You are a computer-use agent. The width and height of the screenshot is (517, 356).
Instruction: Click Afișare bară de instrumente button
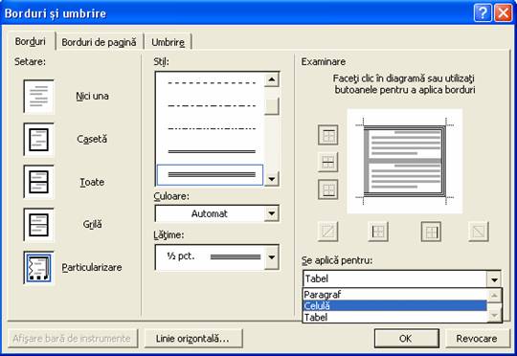pyautogui.click(x=72, y=338)
